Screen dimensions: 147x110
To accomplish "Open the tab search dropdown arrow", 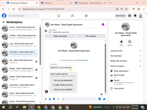I will pos(3,3).
